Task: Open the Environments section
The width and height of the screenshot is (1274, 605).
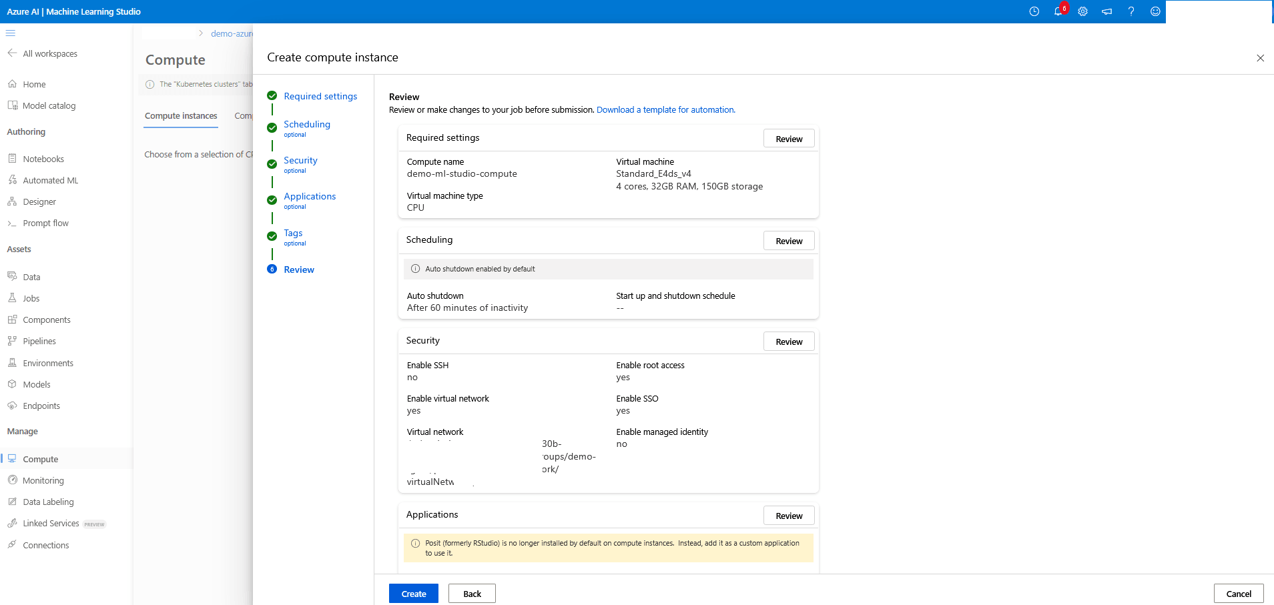Action: (x=47, y=363)
